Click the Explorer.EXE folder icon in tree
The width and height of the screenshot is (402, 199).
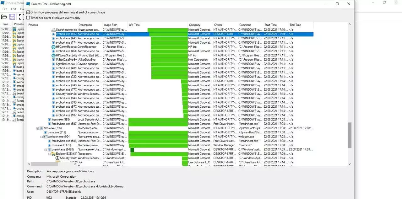coord(54,154)
